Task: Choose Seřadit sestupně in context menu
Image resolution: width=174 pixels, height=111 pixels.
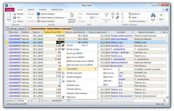Action: pos(79,77)
